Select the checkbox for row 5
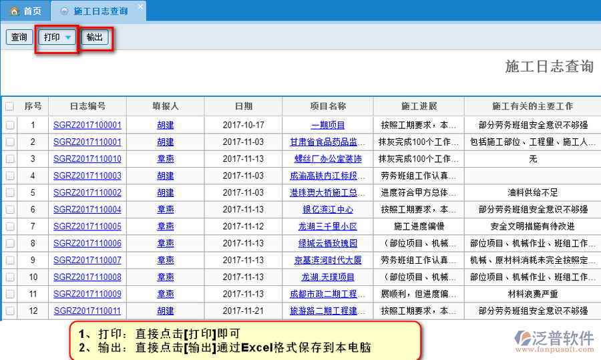Screen dimensions: 601x360 coord(9,192)
